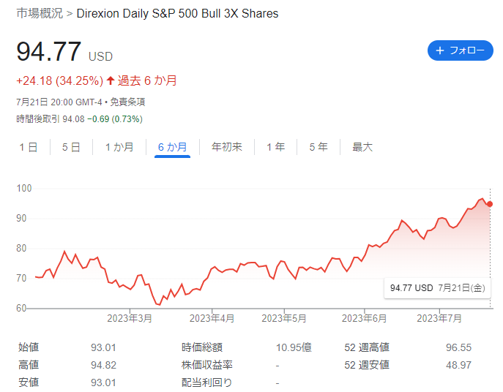
Task: Click the plus icon in the フォロー button
Action: click(x=440, y=50)
